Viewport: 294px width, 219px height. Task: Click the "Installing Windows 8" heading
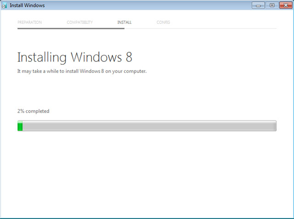(75, 58)
